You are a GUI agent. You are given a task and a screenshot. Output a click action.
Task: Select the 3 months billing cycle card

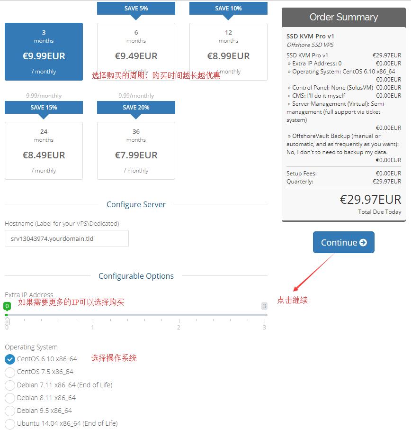click(x=44, y=52)
